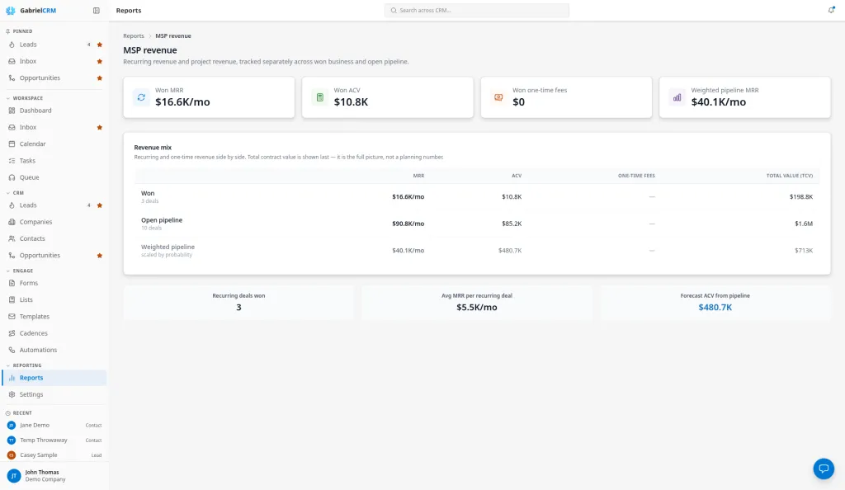Open John Thomas account menu
Image resolution: width=845 pixels, height=490 pixels.
tap(54, 475)
